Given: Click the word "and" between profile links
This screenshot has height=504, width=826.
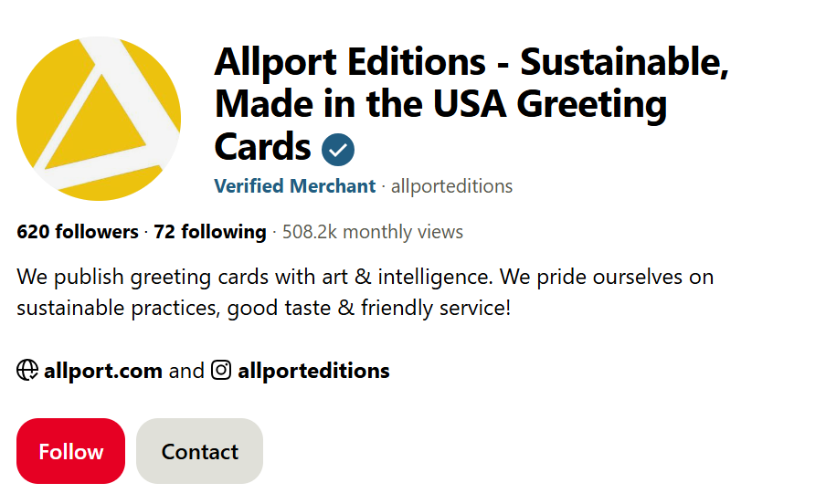Looking at the screenshot, I should coord(186,371).
